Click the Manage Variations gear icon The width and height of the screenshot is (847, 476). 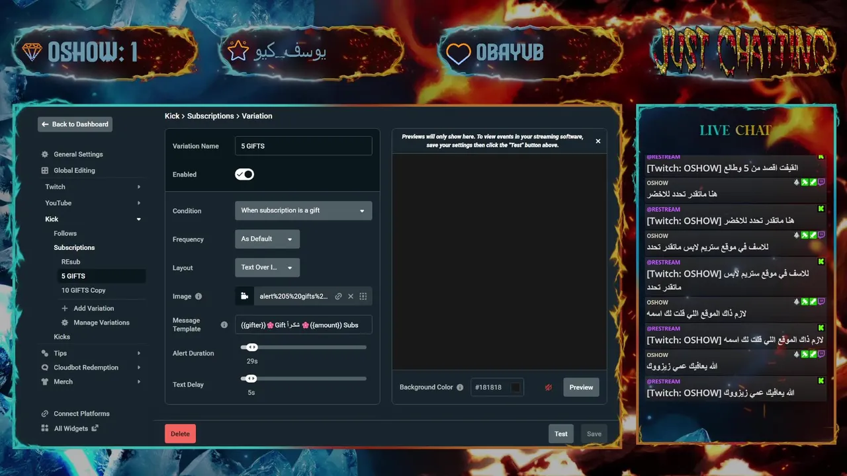point(65,323)
